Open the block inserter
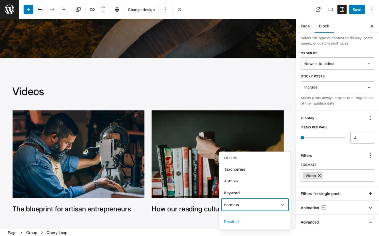 [x=28, y=10]
